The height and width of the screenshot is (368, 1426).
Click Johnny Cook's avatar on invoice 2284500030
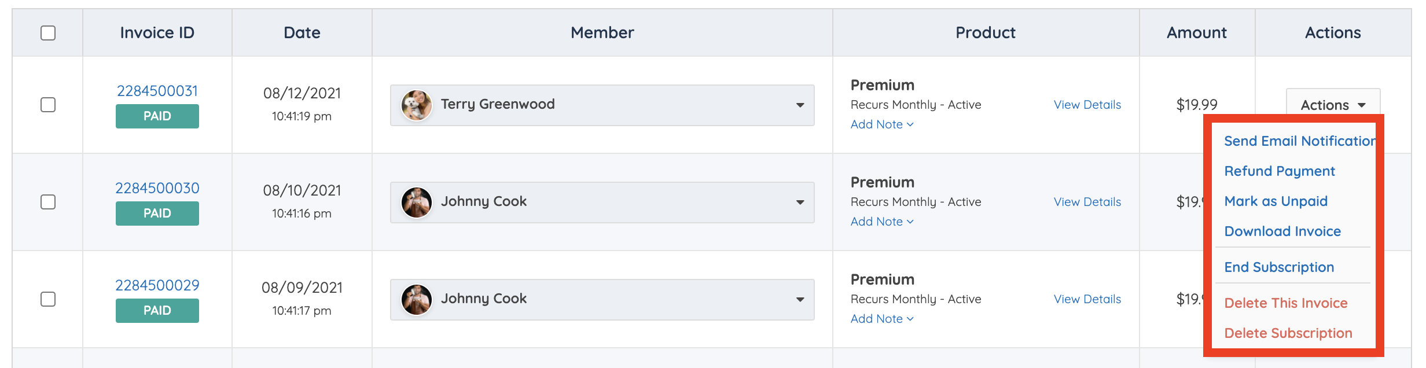coord(417,203)
